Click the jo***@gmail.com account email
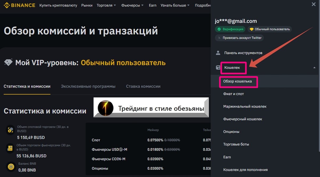 (x=236, y=21)
